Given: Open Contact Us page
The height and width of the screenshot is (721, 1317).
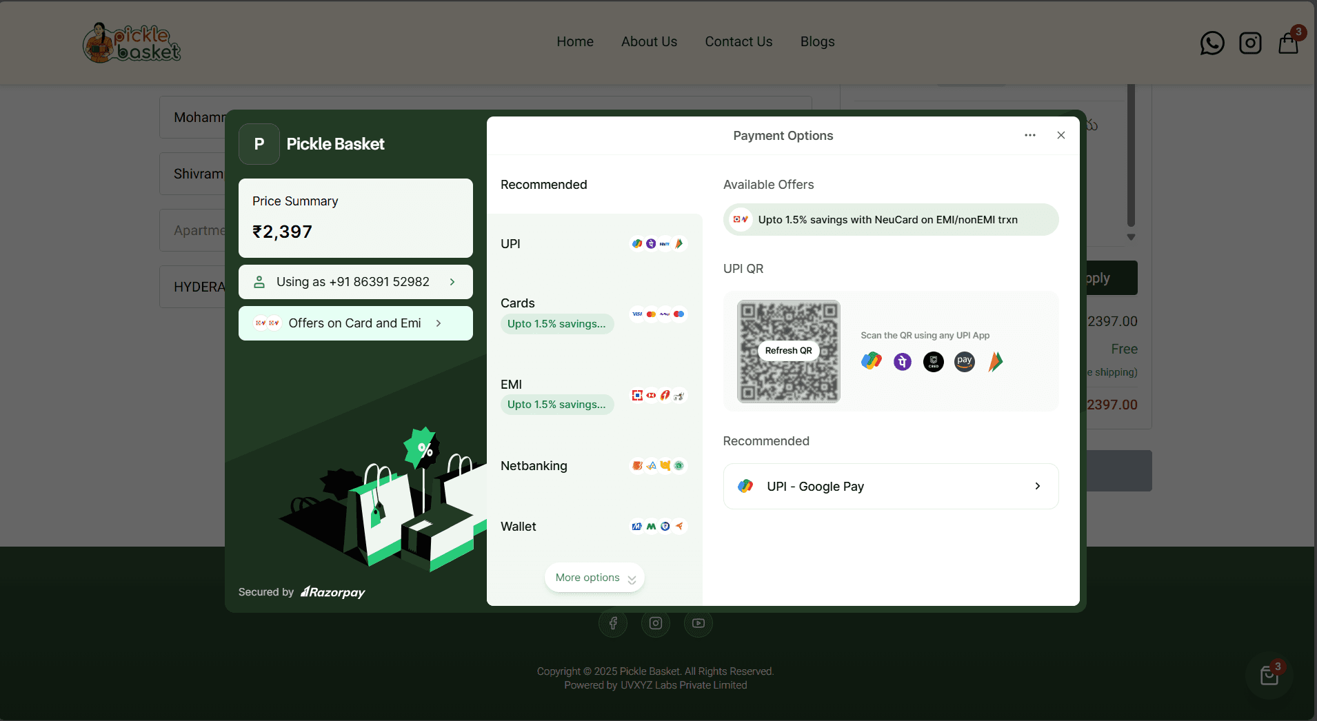Looking at the screenshot, I should pyautogui.click(x=738, y=41).
